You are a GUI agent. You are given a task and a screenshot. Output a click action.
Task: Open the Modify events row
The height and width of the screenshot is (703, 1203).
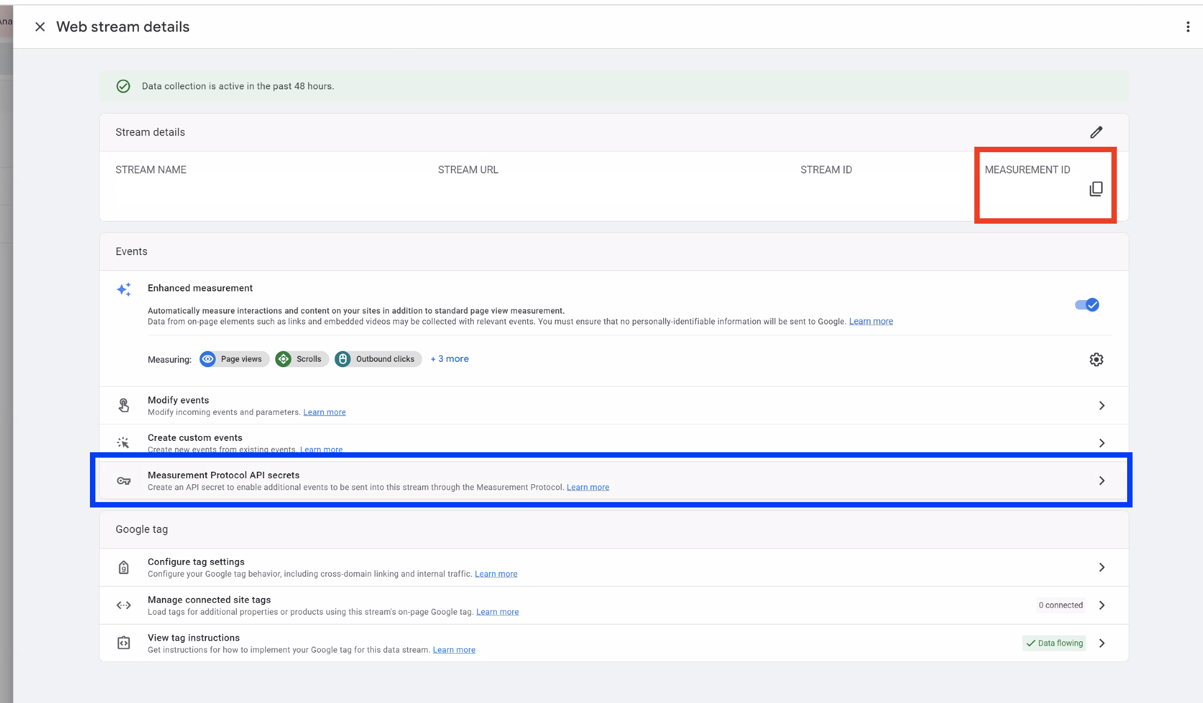[614, 406]
